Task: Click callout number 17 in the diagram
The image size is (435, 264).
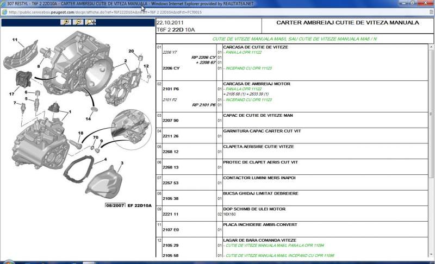Action: click(11, 94)
